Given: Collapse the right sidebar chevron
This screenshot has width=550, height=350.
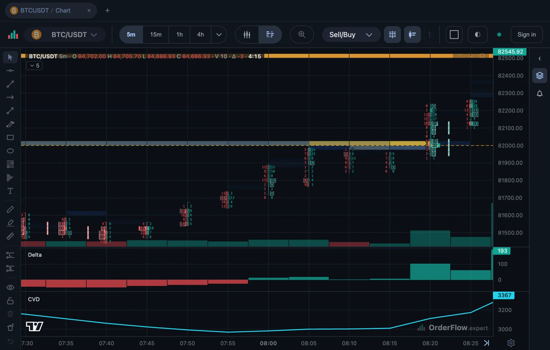Looking at the screenshot, I should click(540, 58).
